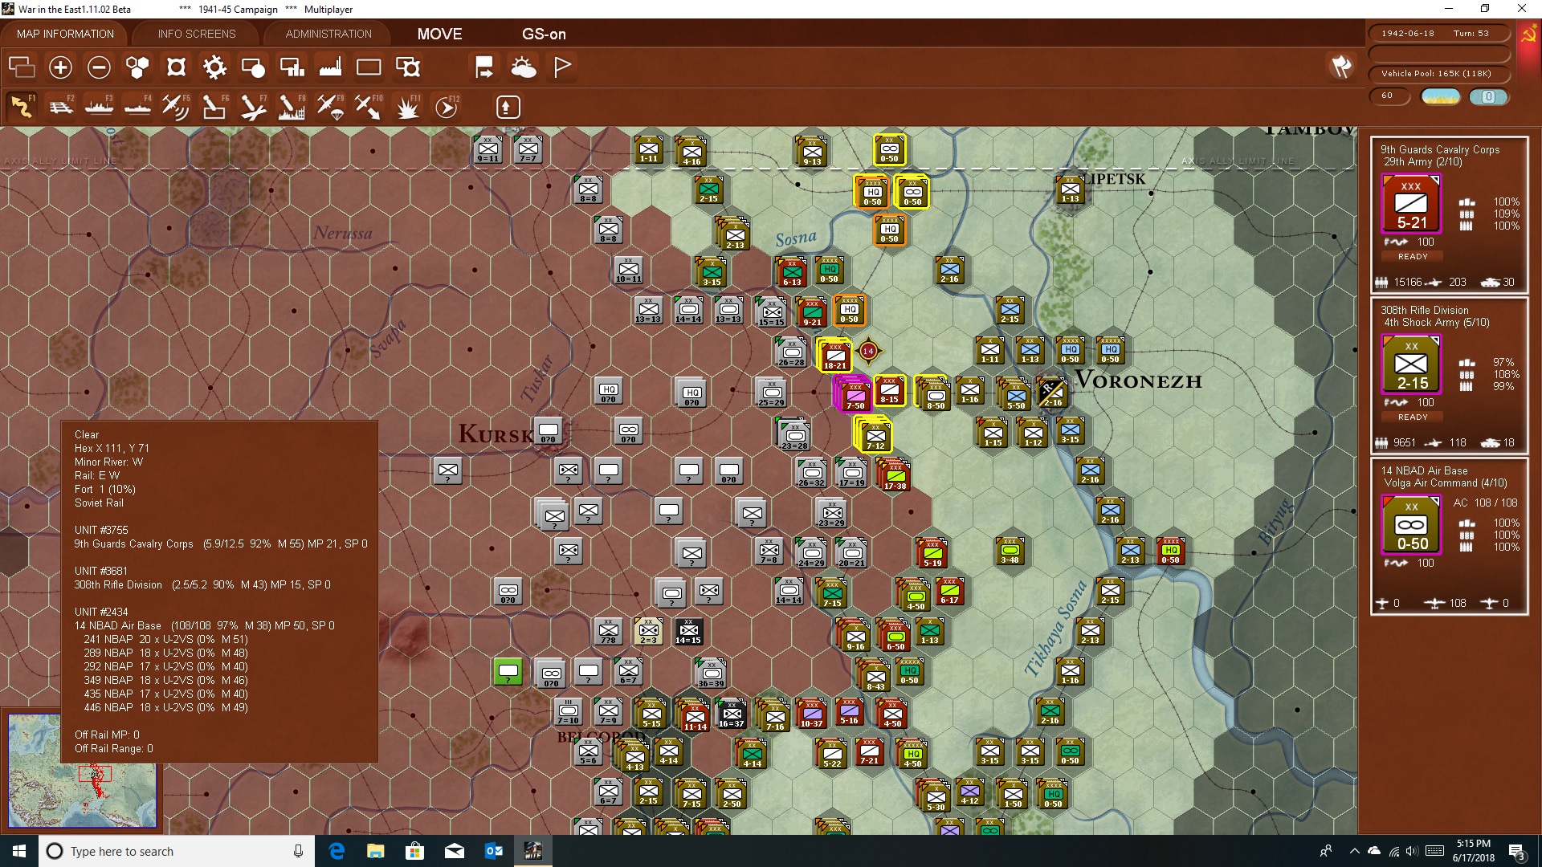Click the boxed up-arrow toolbar button
This screenshot has width=1542, height=867.
tap(508, 107)
